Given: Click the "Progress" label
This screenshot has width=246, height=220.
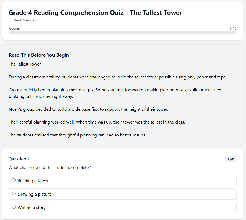Looking at the screenshot, I should [x=15, y=28].
